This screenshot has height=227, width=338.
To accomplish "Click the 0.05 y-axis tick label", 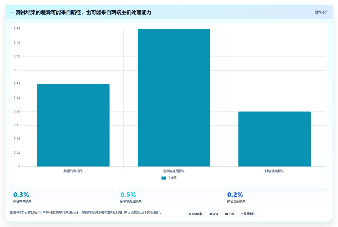I will (x=17, y=153).
